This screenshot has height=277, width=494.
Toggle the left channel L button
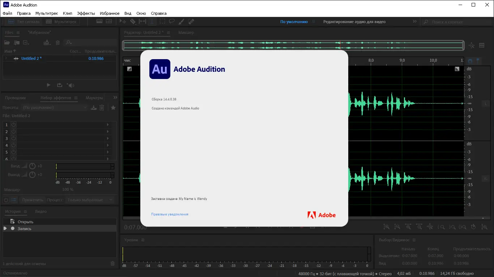(486, 104)
